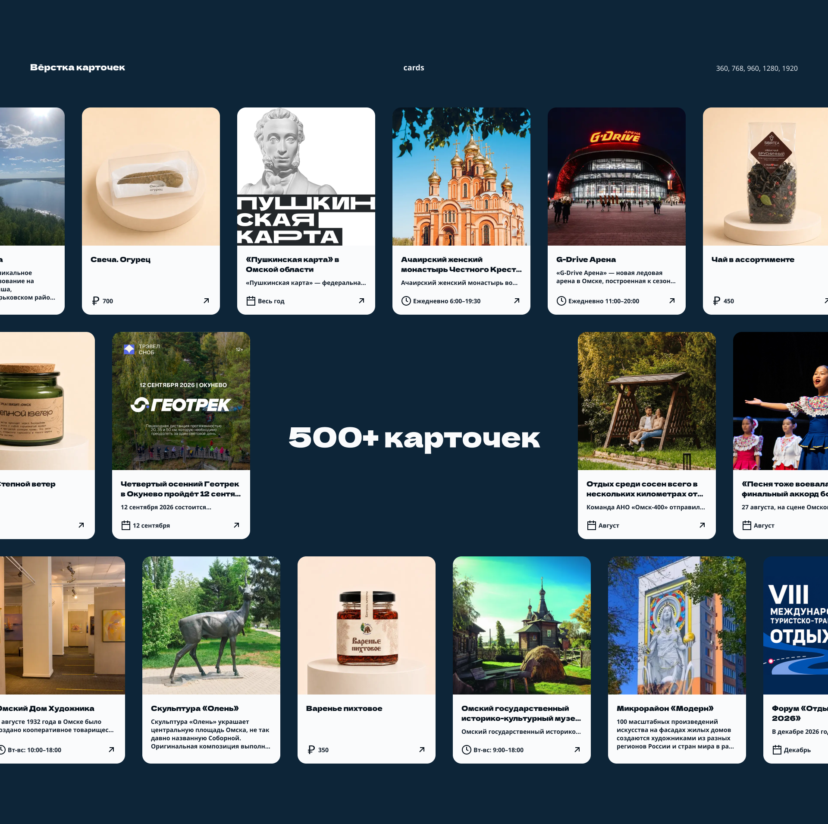828x824 pixels.
Task: Click the Вт-вс: 10:00–18:00 schedule text
Action: tap(34, 750)
